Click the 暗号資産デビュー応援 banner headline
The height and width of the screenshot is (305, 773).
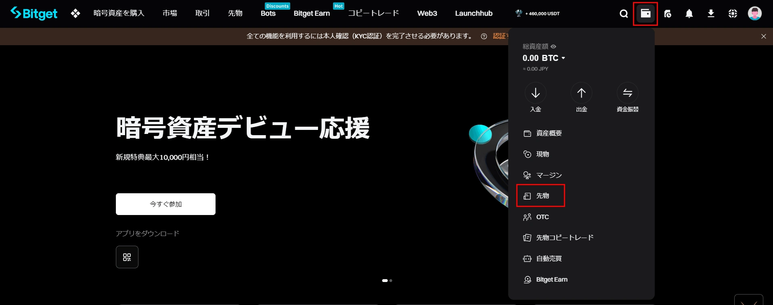[x=243, y=128]
